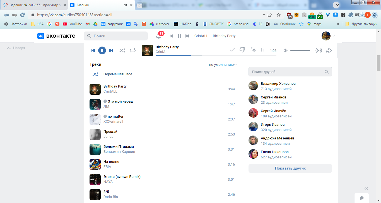The height and width of the screenshot is (203, 381).
Task: Open the Extensions puzzle icon
Action: point(351,15)
